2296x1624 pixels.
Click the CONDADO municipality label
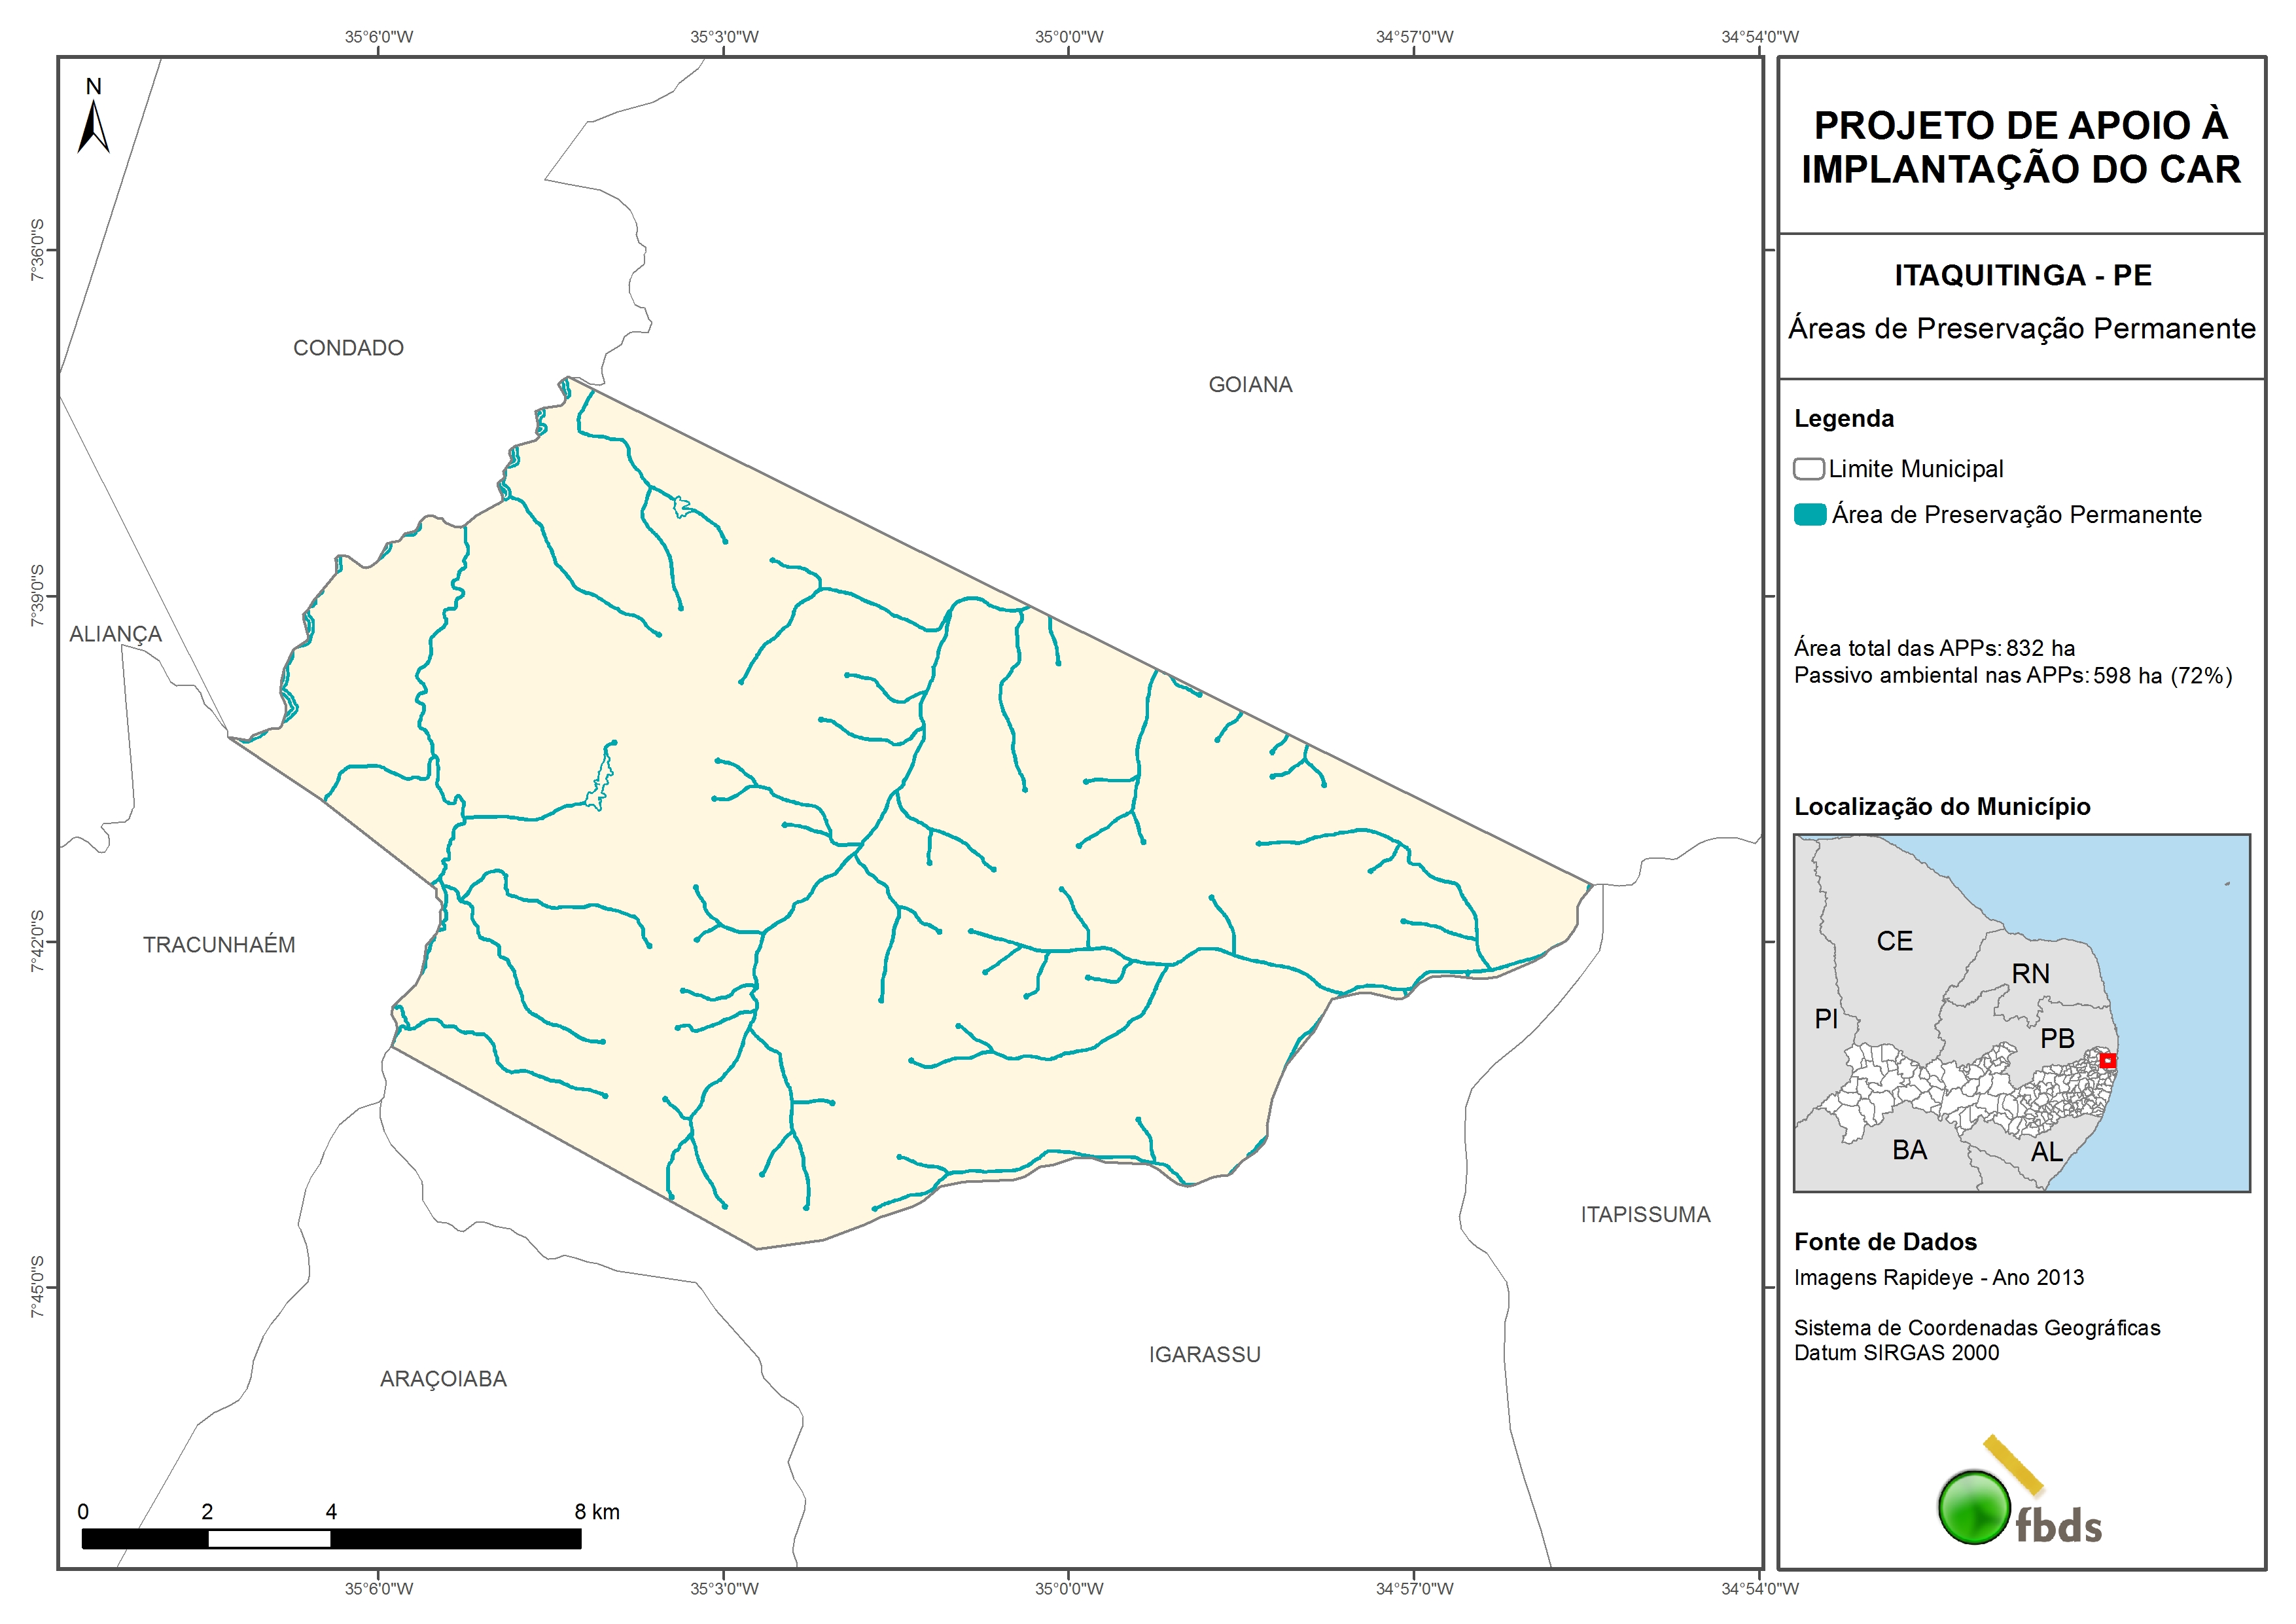(x=348, y=348)
